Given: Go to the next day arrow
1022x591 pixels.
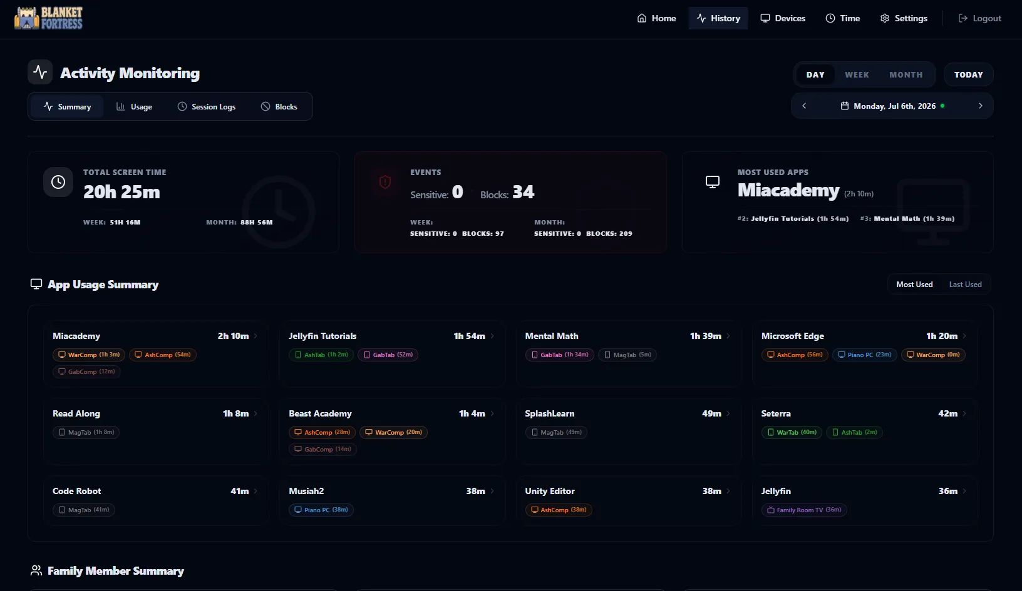Looking at the screenshot, I should pyautogui.click(x=981, y=106).
